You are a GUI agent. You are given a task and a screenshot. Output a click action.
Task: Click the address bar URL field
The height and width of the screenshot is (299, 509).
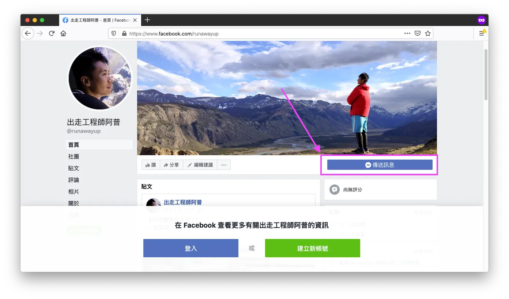271,34
